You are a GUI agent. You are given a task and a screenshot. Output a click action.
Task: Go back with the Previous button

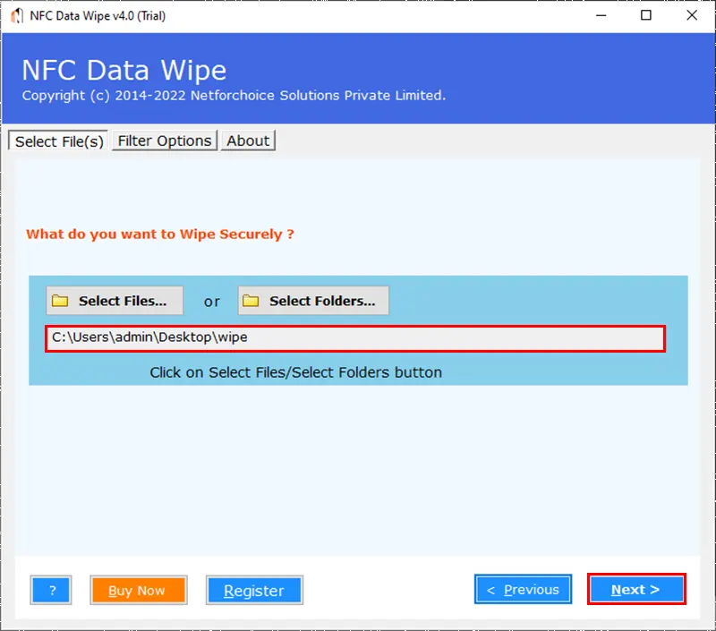pos(524,589)
